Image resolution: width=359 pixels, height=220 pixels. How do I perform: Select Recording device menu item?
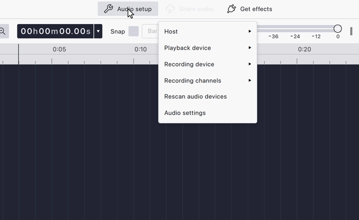(208, 64)
